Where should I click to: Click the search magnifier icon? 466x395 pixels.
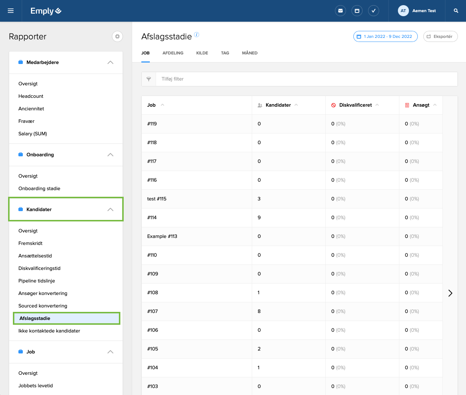(x=456, y=11)
